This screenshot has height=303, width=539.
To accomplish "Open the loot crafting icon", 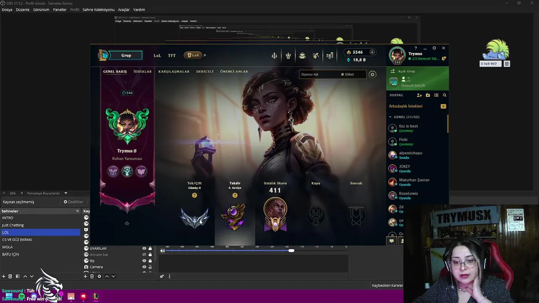I will click(288, 56).
